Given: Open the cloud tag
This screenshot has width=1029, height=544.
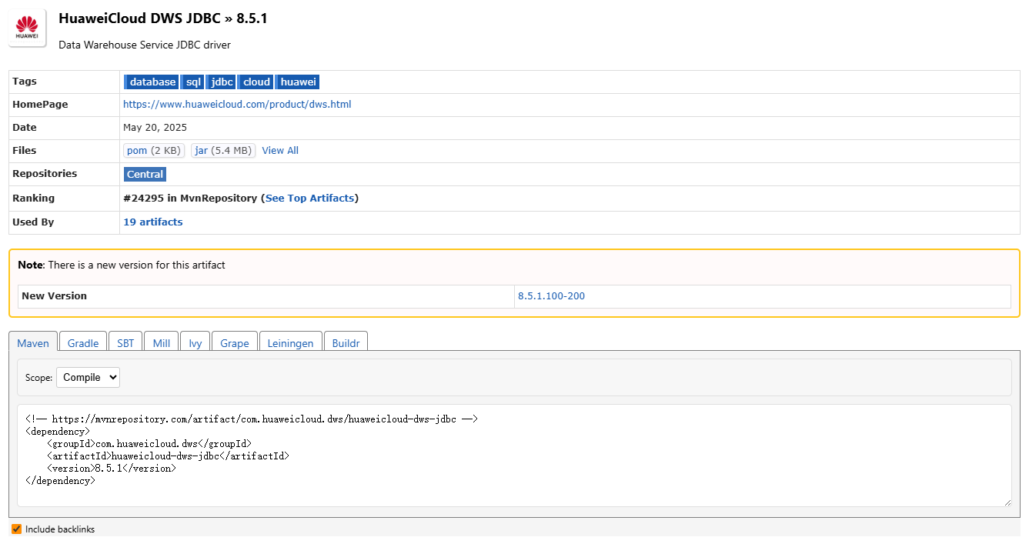Looking at the screenshot, I should click(x=256, y=82).
